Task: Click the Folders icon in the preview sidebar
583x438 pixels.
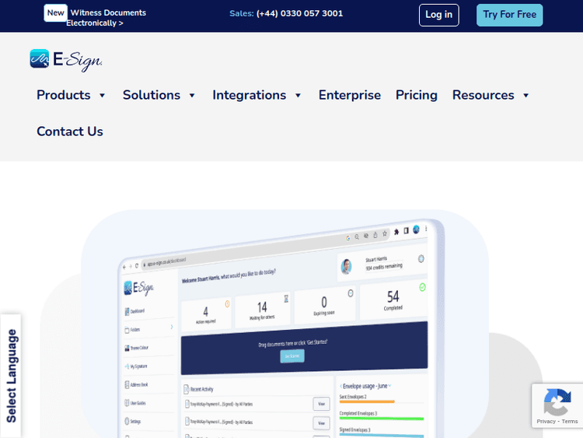Action: pos(126,330)
